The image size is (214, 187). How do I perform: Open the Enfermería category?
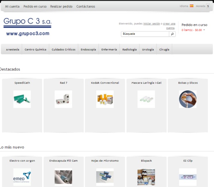(x=109, y=49)
